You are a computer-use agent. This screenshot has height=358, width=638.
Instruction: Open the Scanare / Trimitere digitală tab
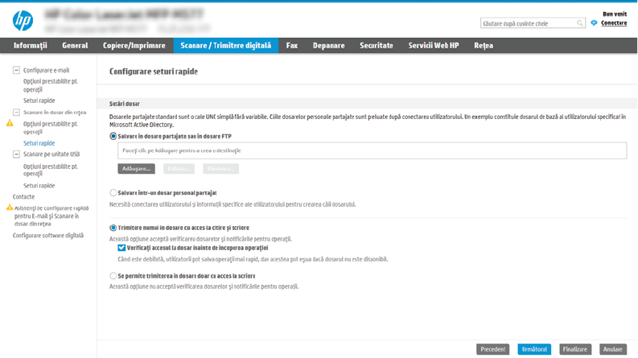tap(226, 46)
